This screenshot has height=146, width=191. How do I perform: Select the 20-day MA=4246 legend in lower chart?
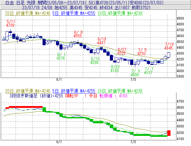pos(28,91)
